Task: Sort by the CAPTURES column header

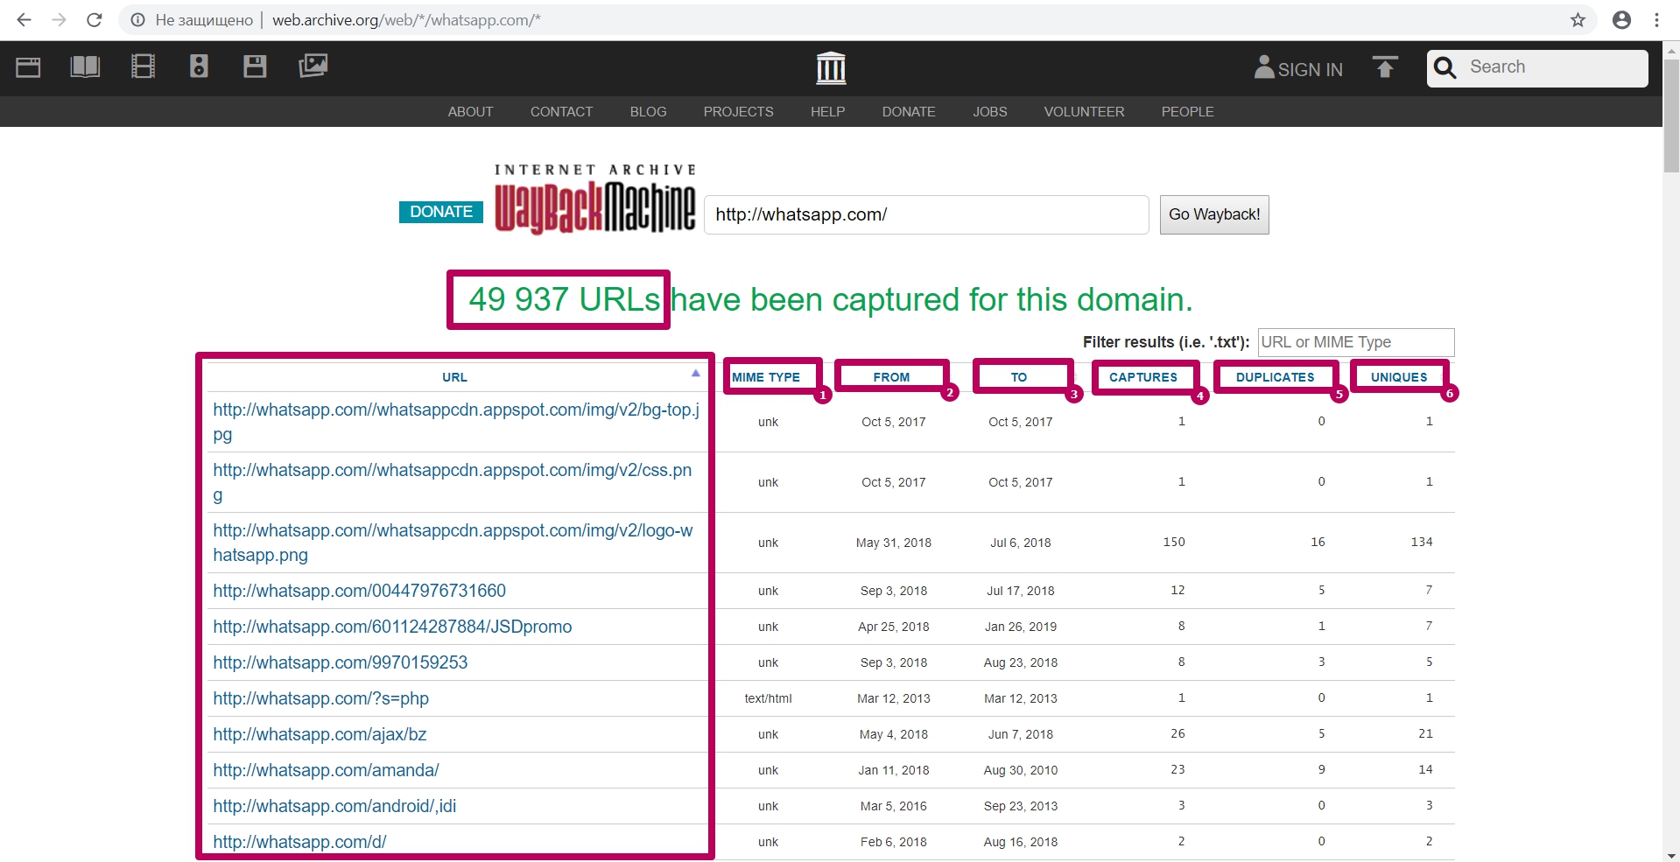Action: click(x=1143, y=377)
